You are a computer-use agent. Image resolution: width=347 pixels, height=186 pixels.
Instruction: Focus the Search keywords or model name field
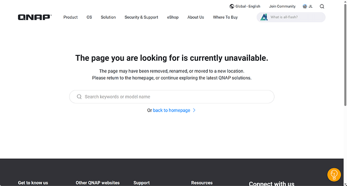point(171,97)
